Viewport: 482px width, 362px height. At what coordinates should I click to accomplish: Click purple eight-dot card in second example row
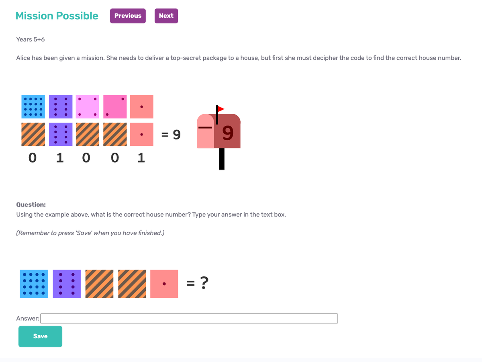(x=61, y=134)
